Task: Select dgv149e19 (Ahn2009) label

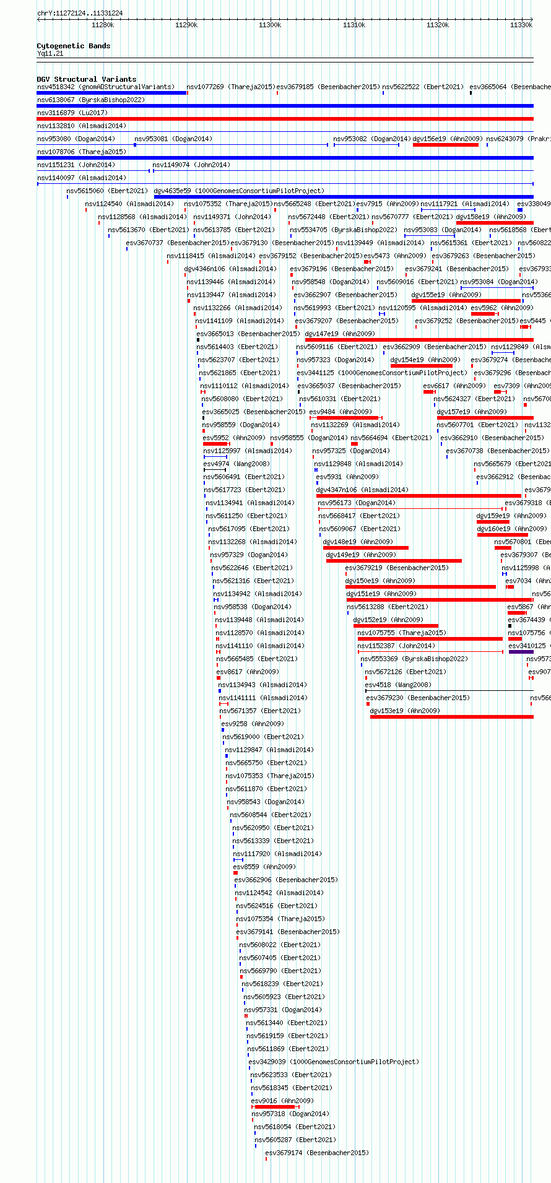Action: coord(361,555)
